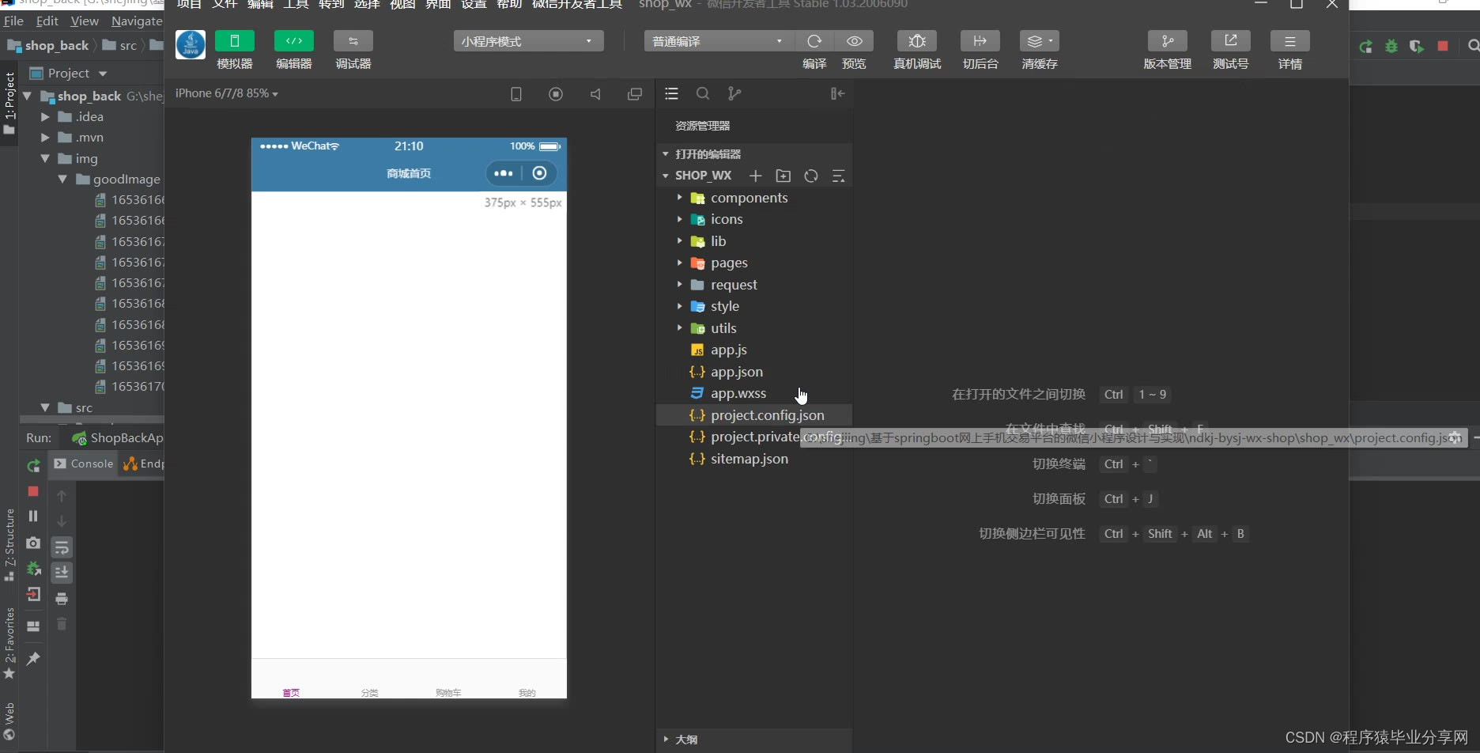Viewport: 1480px width, 753px height.
Task: Open the compile mode dropdown
Action: click(718, 41)
